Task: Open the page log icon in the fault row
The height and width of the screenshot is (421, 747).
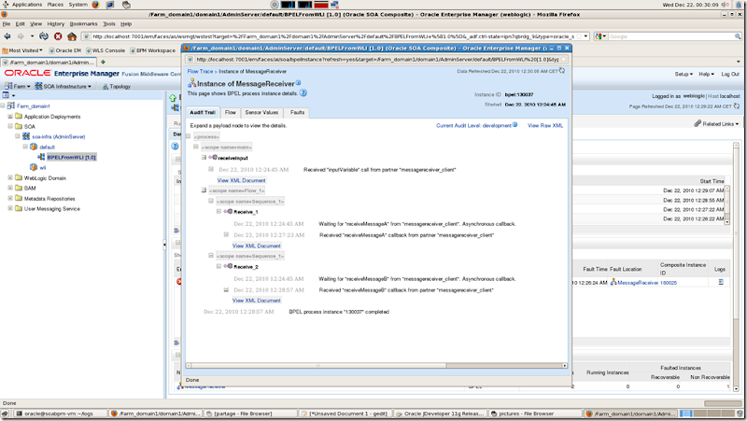Action: (721, 282)
